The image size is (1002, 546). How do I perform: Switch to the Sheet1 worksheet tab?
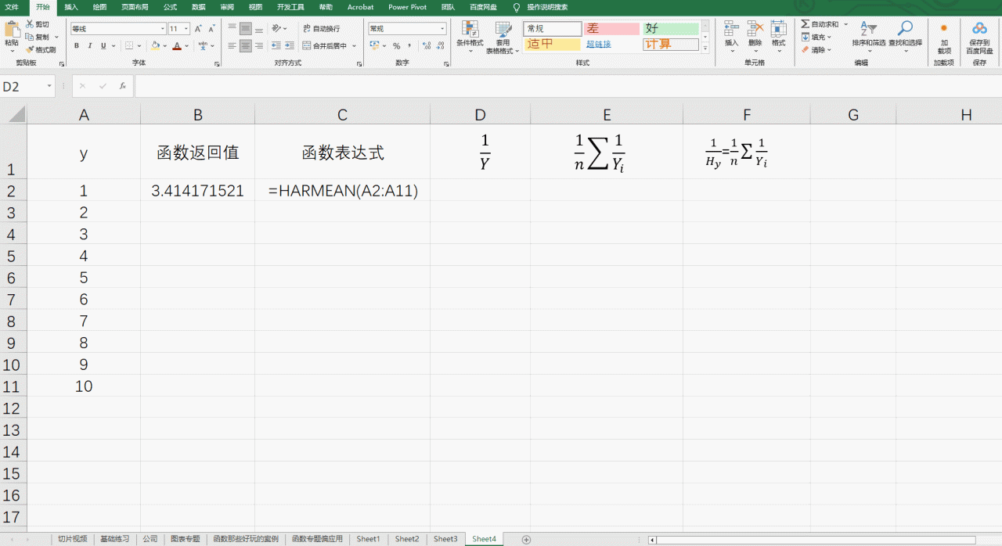[368, 540]
